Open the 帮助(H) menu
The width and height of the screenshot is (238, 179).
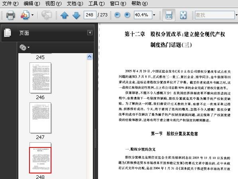click(140, 3)
